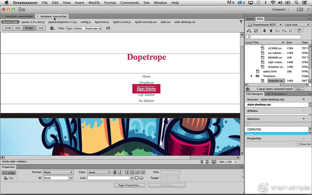Viewport: 312px width, 195px height.
Task: Add a CSS source with plus button
Action: [304, 99]
